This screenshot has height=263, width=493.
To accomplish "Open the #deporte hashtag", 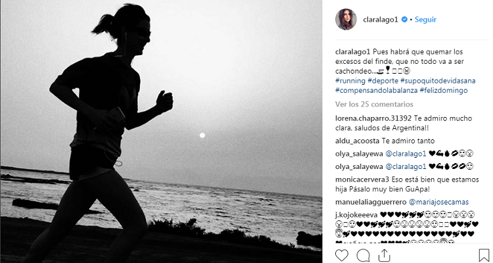I will tap(383, 81).
